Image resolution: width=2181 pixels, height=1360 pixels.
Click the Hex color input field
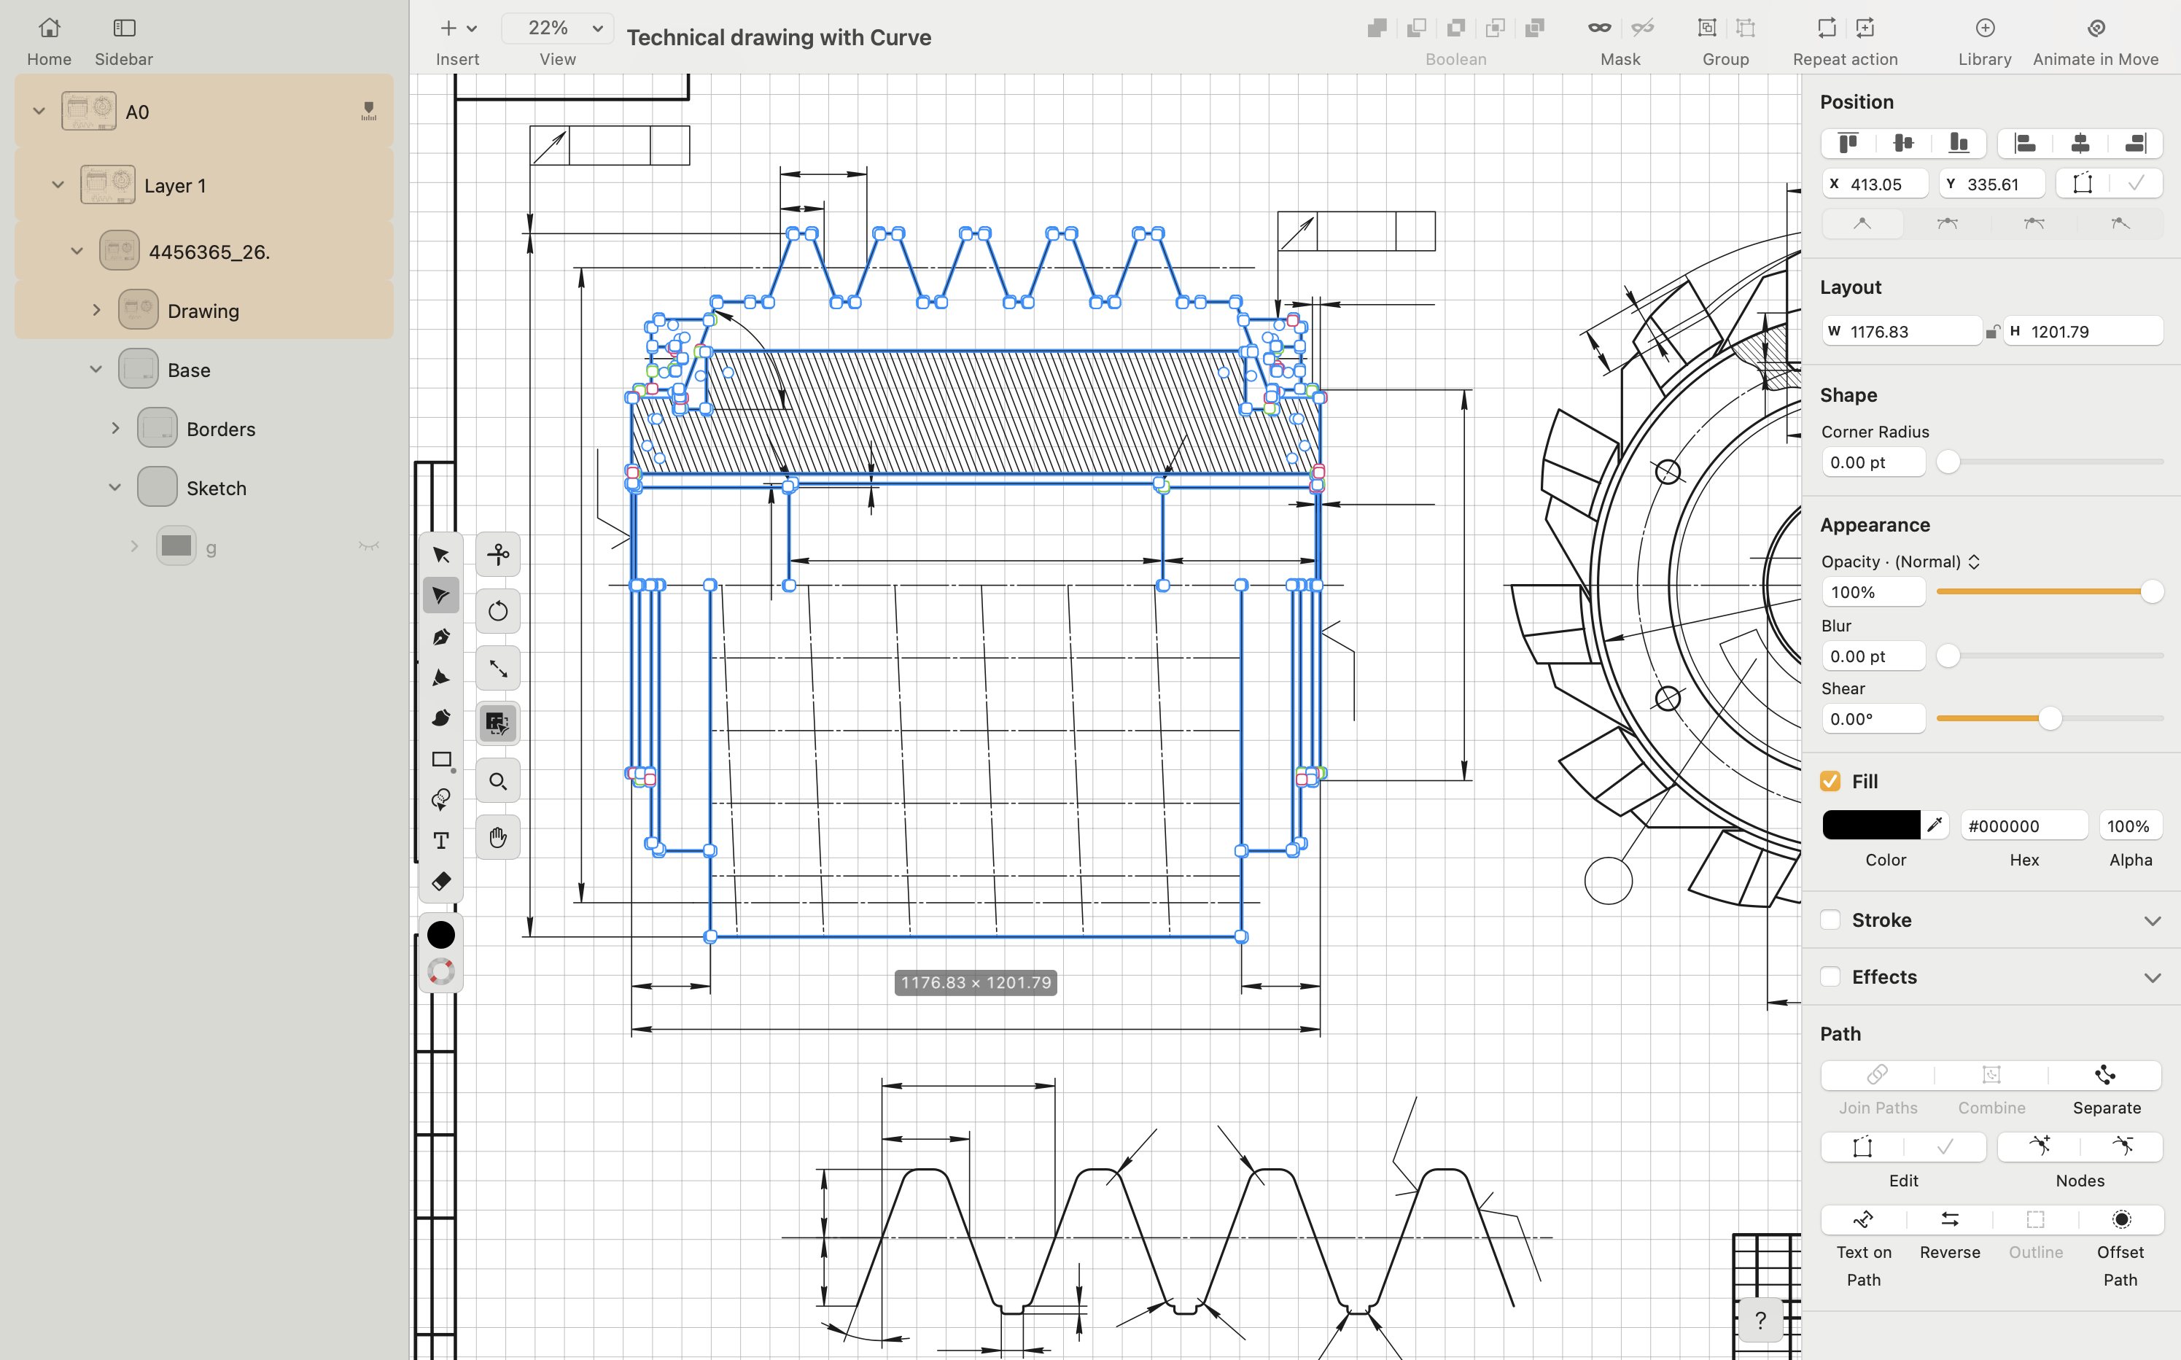point(2023,825)
